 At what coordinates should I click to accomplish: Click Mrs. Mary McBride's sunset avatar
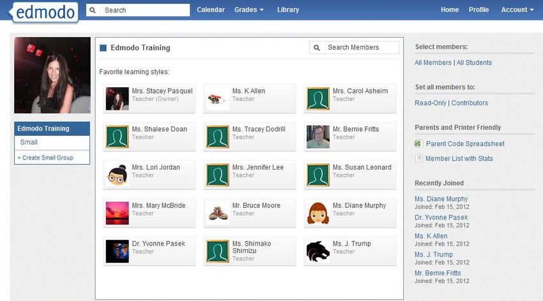(x=117, y=213)
